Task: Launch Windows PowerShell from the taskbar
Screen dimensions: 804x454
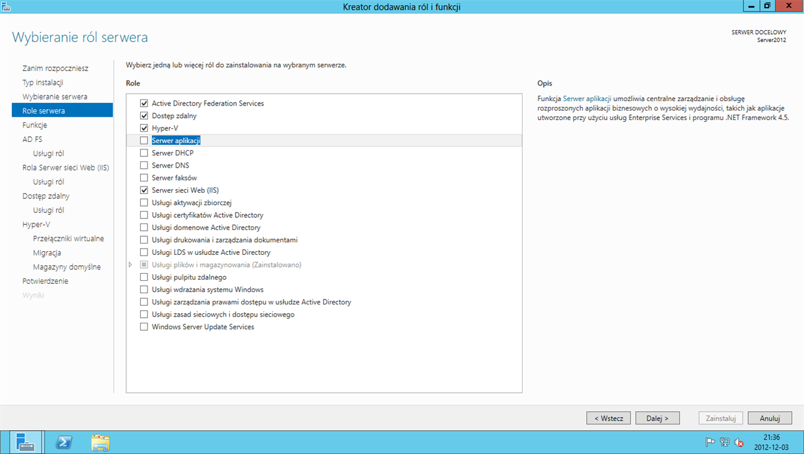Action: tap(63, 442)
